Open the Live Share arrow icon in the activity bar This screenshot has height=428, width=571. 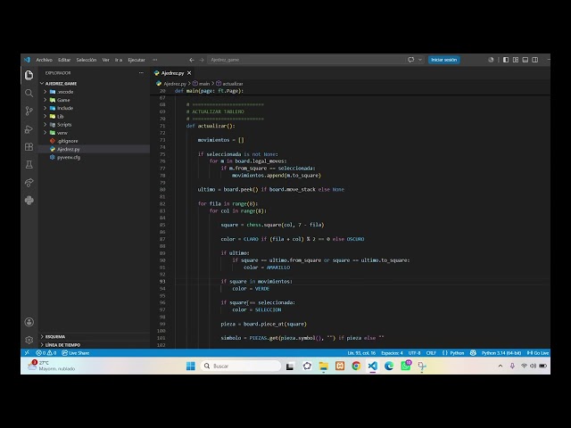pos(29,182)
